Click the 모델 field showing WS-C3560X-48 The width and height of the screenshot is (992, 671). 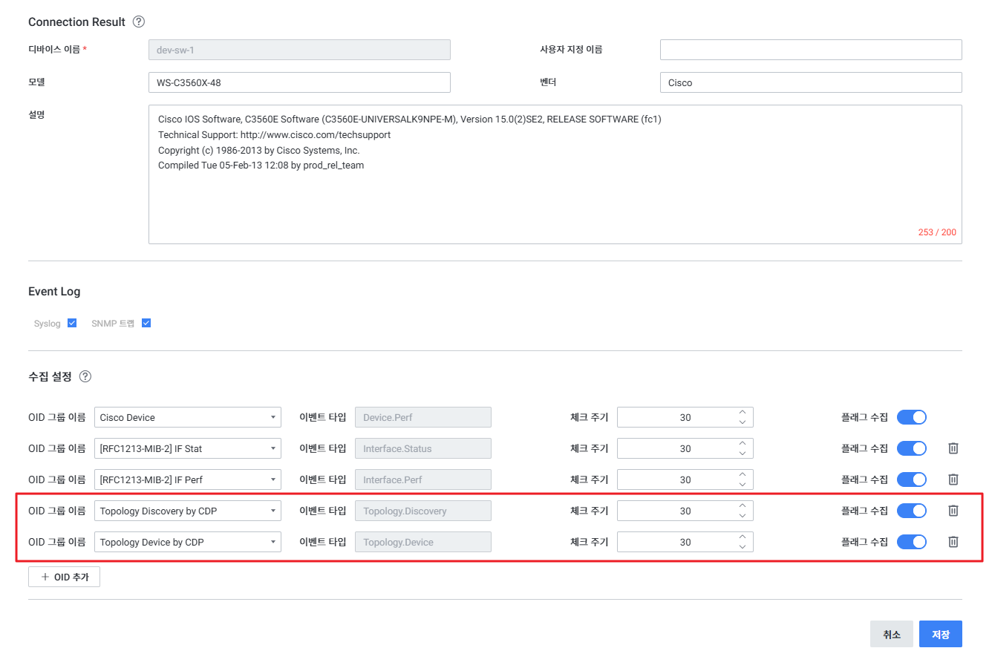click(298, 82)
